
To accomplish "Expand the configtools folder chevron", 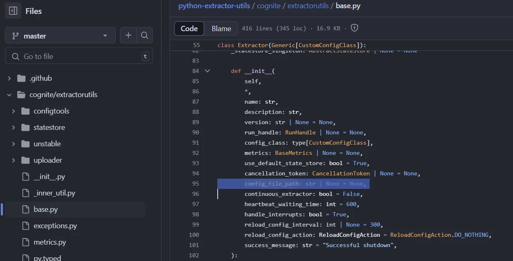I will tap(14, 111).
